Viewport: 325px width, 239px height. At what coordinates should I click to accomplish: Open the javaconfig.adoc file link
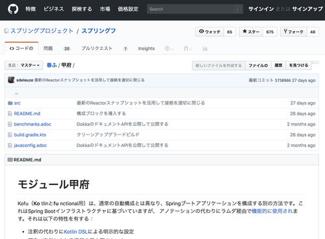tap(31, 145)
